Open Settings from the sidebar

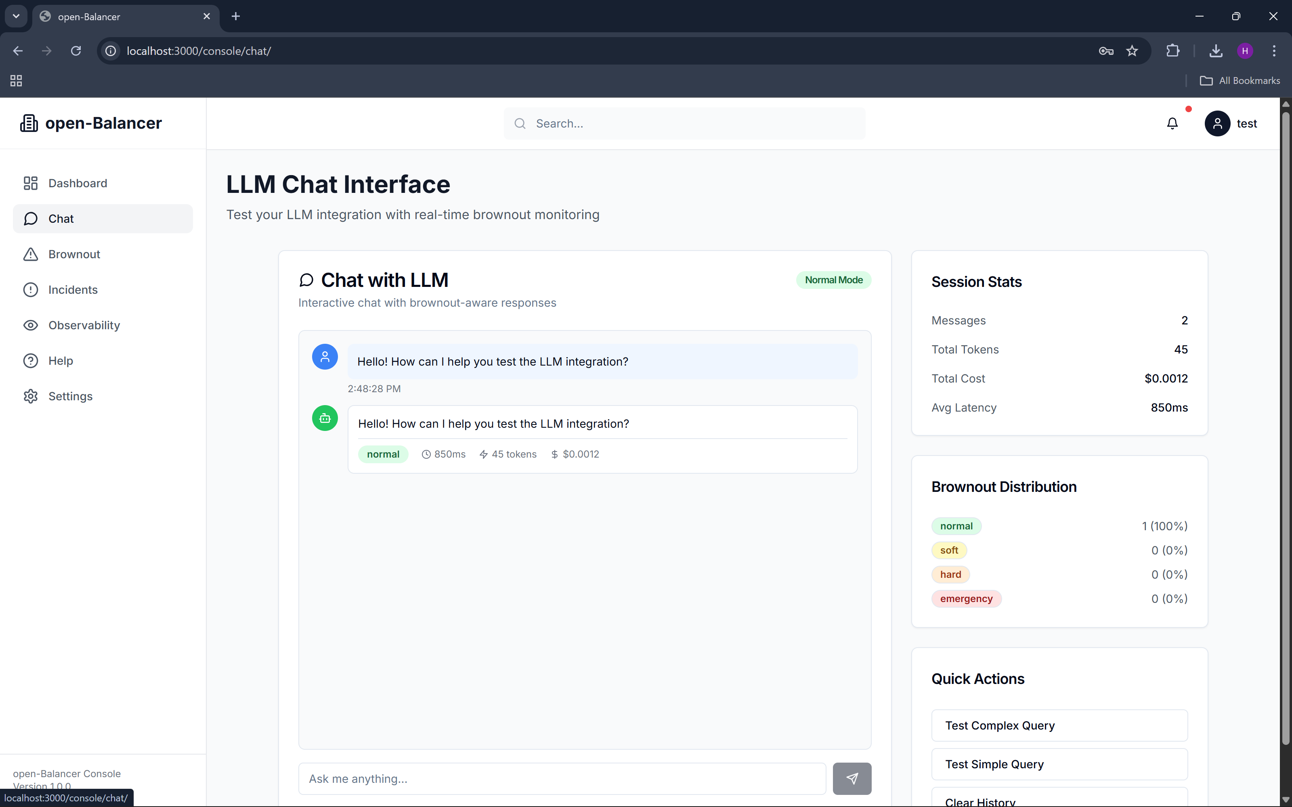click(x=70, y=396)
